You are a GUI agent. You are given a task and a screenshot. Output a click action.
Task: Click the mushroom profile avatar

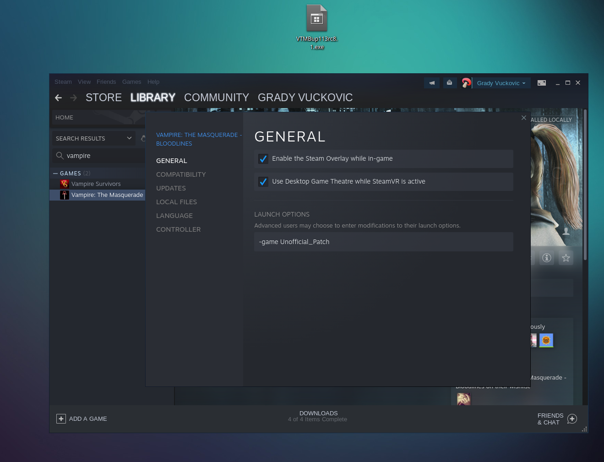point(466,83)
